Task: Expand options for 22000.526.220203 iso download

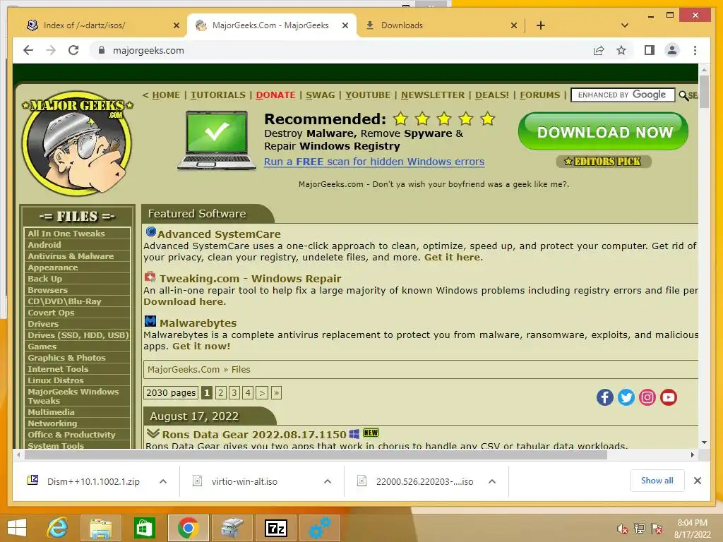Action: (x=492, y=481)
